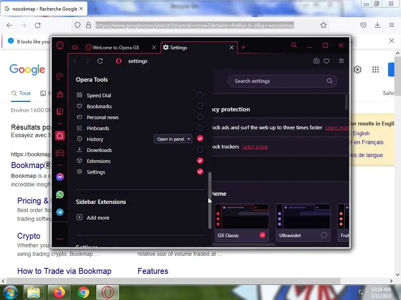401x300 pixels.
Task: Open Firefox hamburger menu
Action: pyautogui.click(x=392, y=25)
